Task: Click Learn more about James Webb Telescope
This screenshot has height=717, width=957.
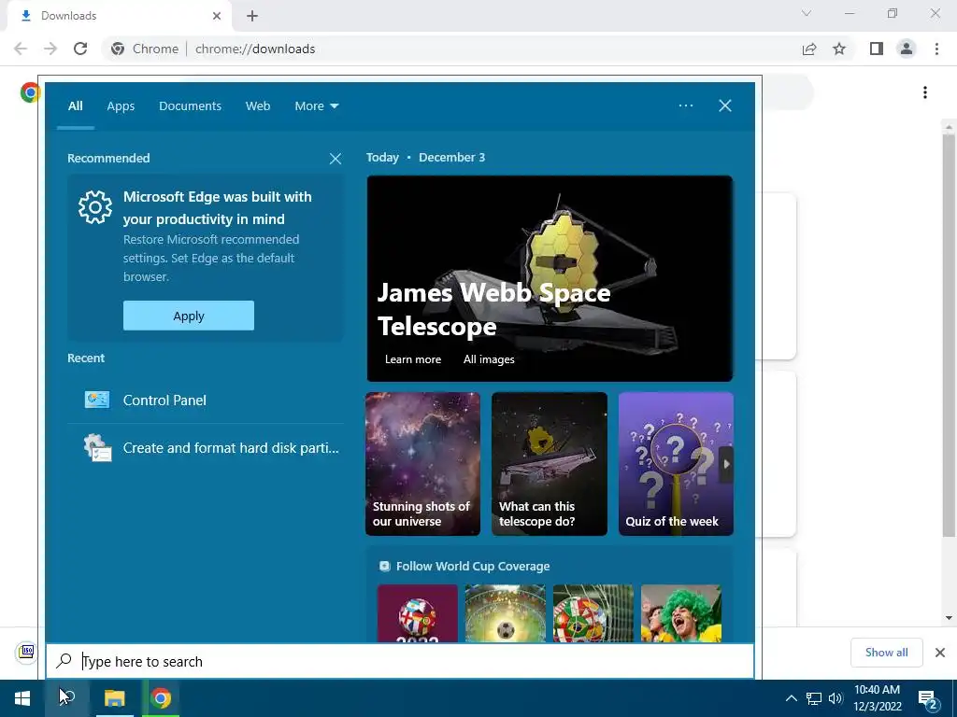Action: click(x=412, y=359)
